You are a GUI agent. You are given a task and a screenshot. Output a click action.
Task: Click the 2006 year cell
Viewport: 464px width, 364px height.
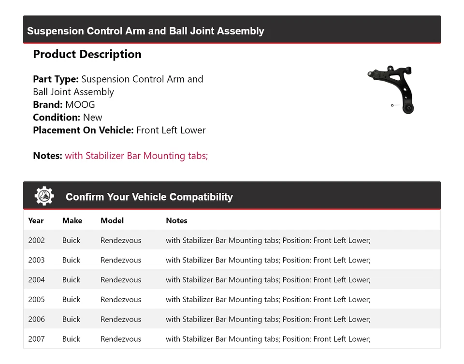tap(36, 320)
